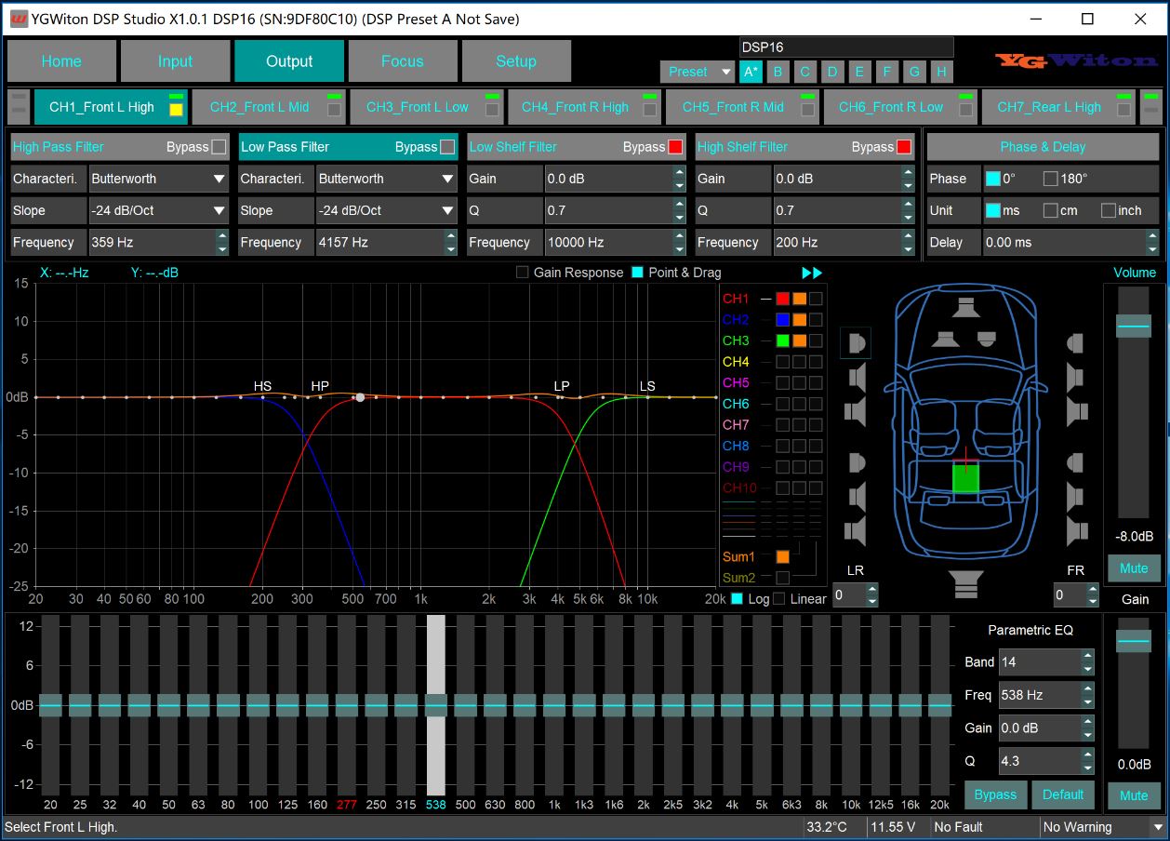1170x841 pixels.
Task: Enable the Gain Response checkbox
Action: tap(522, 273)
